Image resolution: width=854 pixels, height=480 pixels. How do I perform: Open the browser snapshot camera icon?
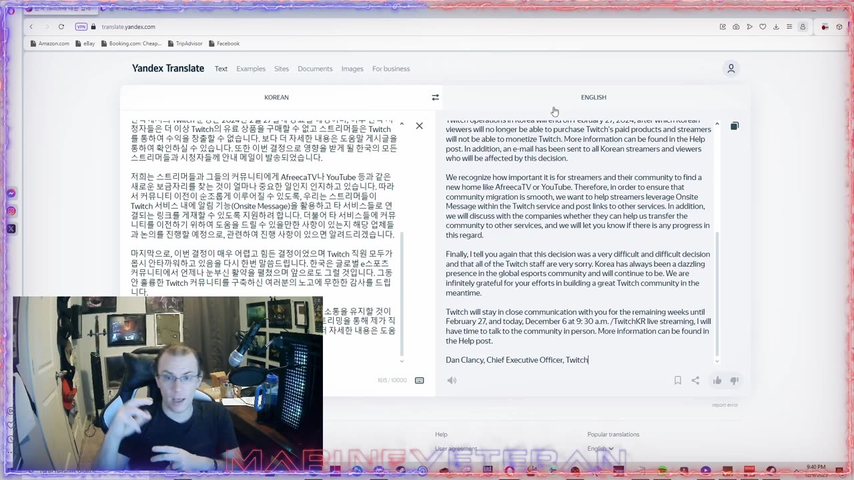[736, 27]
